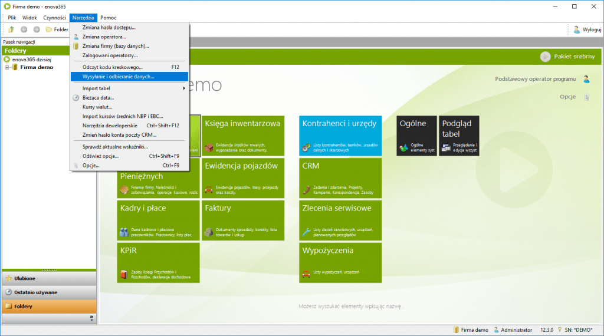Select enova365 dzisiaj in the folder tree

(x=32, y=60)
